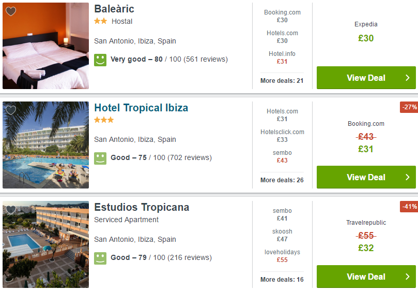Click Estudios Tropicana's green smiley rating icon
This screenshot has height=290, width=418.
point(100,257)
